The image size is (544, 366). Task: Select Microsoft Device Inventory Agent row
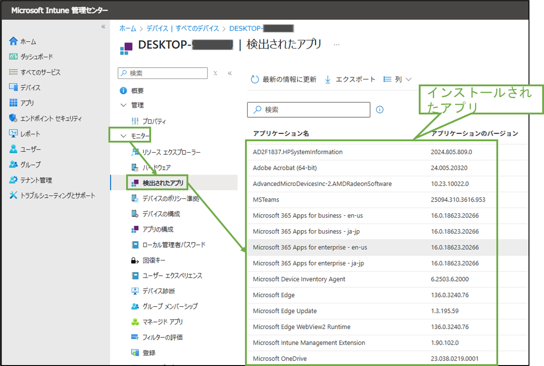pos(387,279)
